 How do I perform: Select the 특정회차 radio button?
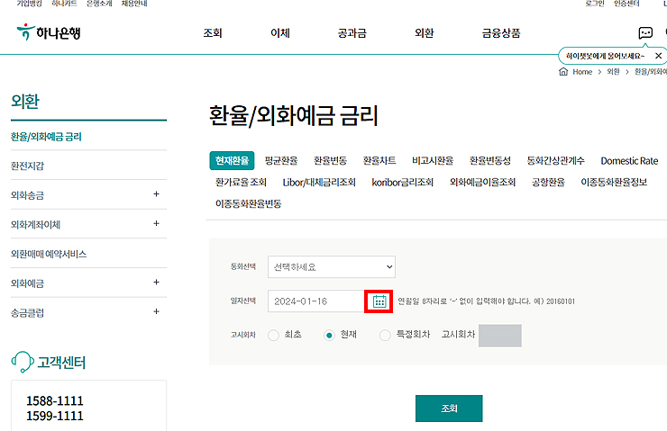[385, 335]
